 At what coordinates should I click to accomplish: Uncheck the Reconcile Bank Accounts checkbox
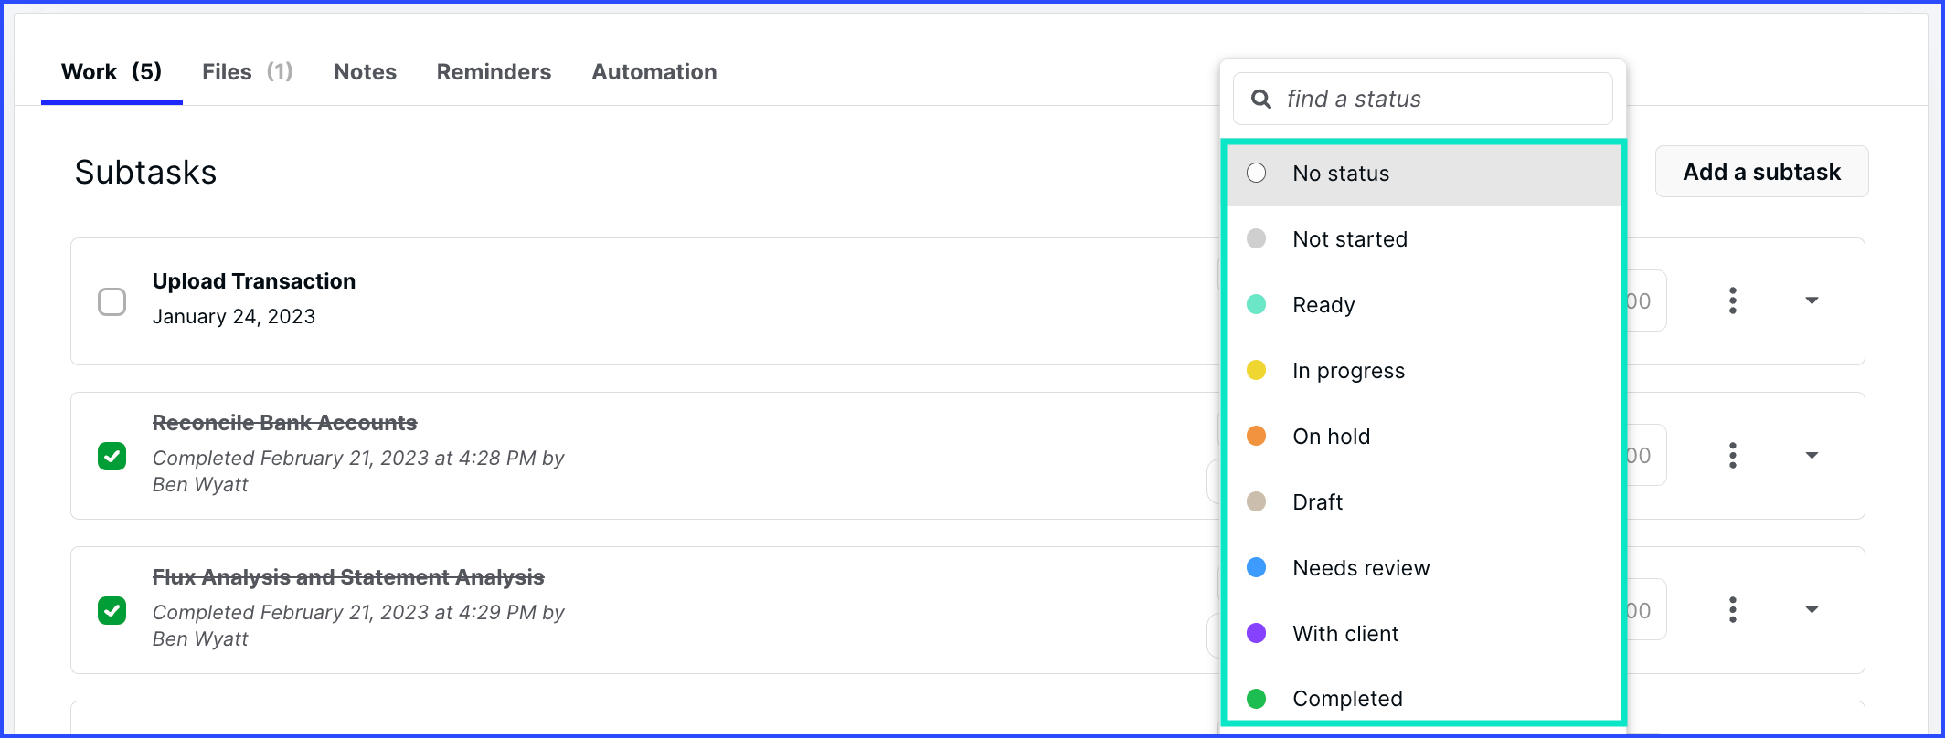point(112,456)
